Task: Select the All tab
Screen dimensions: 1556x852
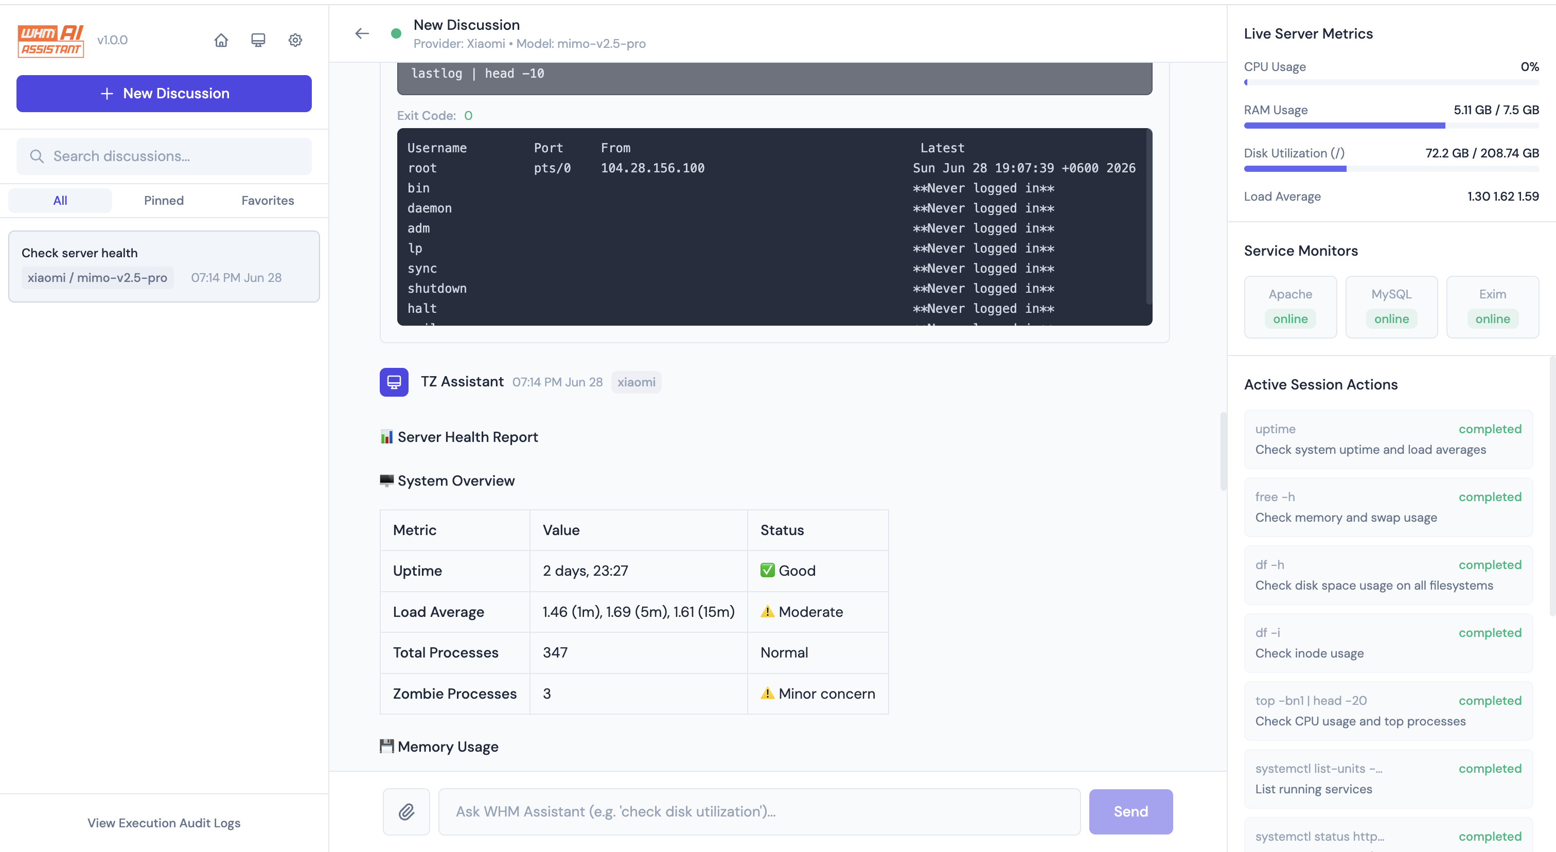Action: pos(60,201)
